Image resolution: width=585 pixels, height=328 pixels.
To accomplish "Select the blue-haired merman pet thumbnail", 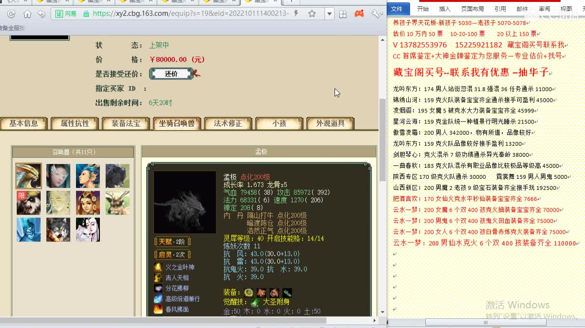I will click(x=88, y=176).
